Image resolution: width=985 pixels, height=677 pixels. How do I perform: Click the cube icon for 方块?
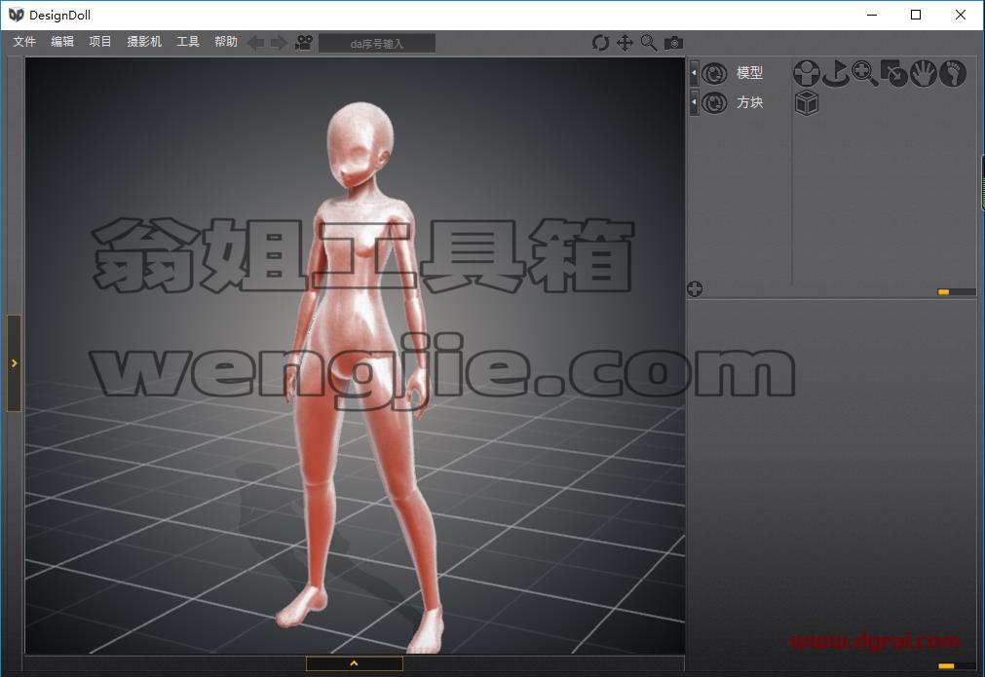pos(807,103)
